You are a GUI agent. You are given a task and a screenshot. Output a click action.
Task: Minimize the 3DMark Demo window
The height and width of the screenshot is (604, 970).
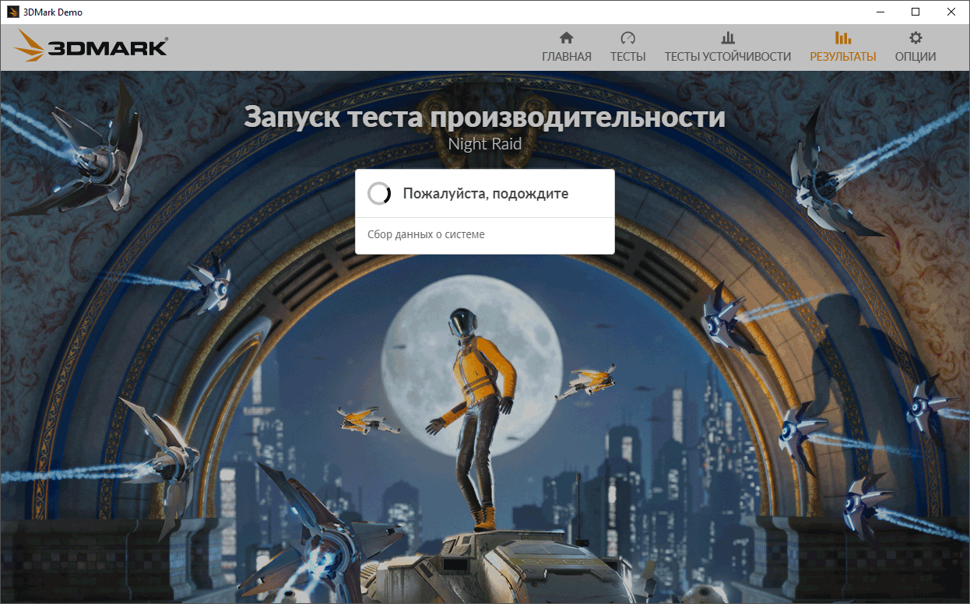(x=880, y=12)
